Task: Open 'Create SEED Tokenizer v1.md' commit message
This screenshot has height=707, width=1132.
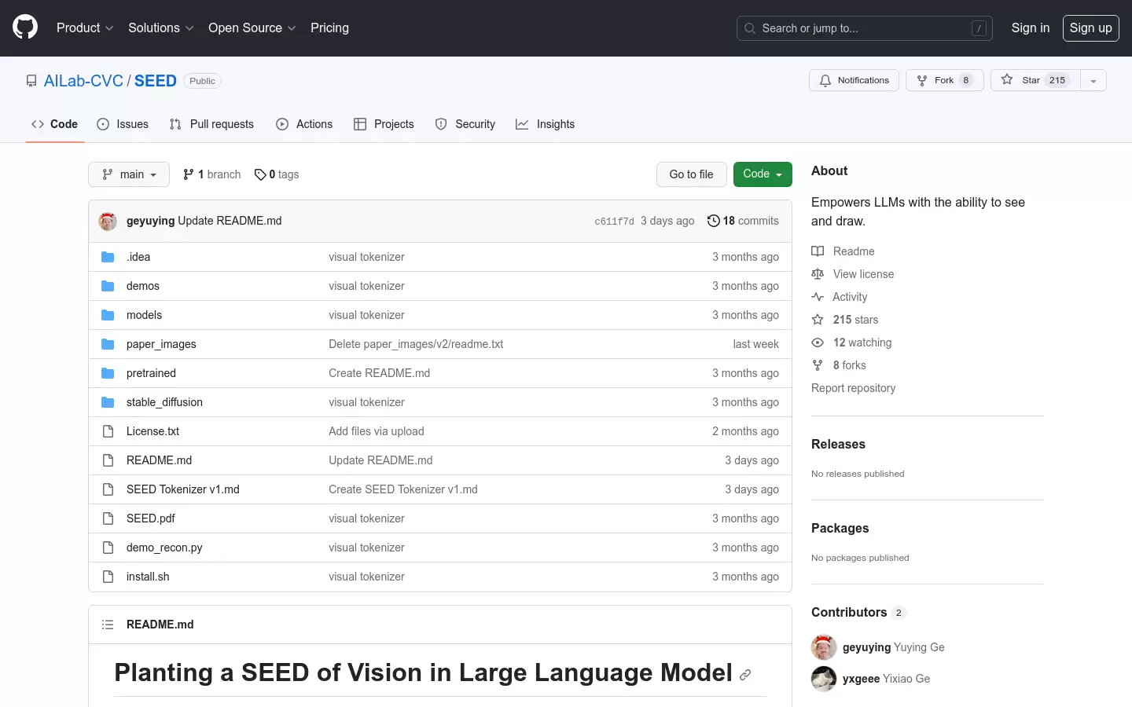Action: pos(403,489)
